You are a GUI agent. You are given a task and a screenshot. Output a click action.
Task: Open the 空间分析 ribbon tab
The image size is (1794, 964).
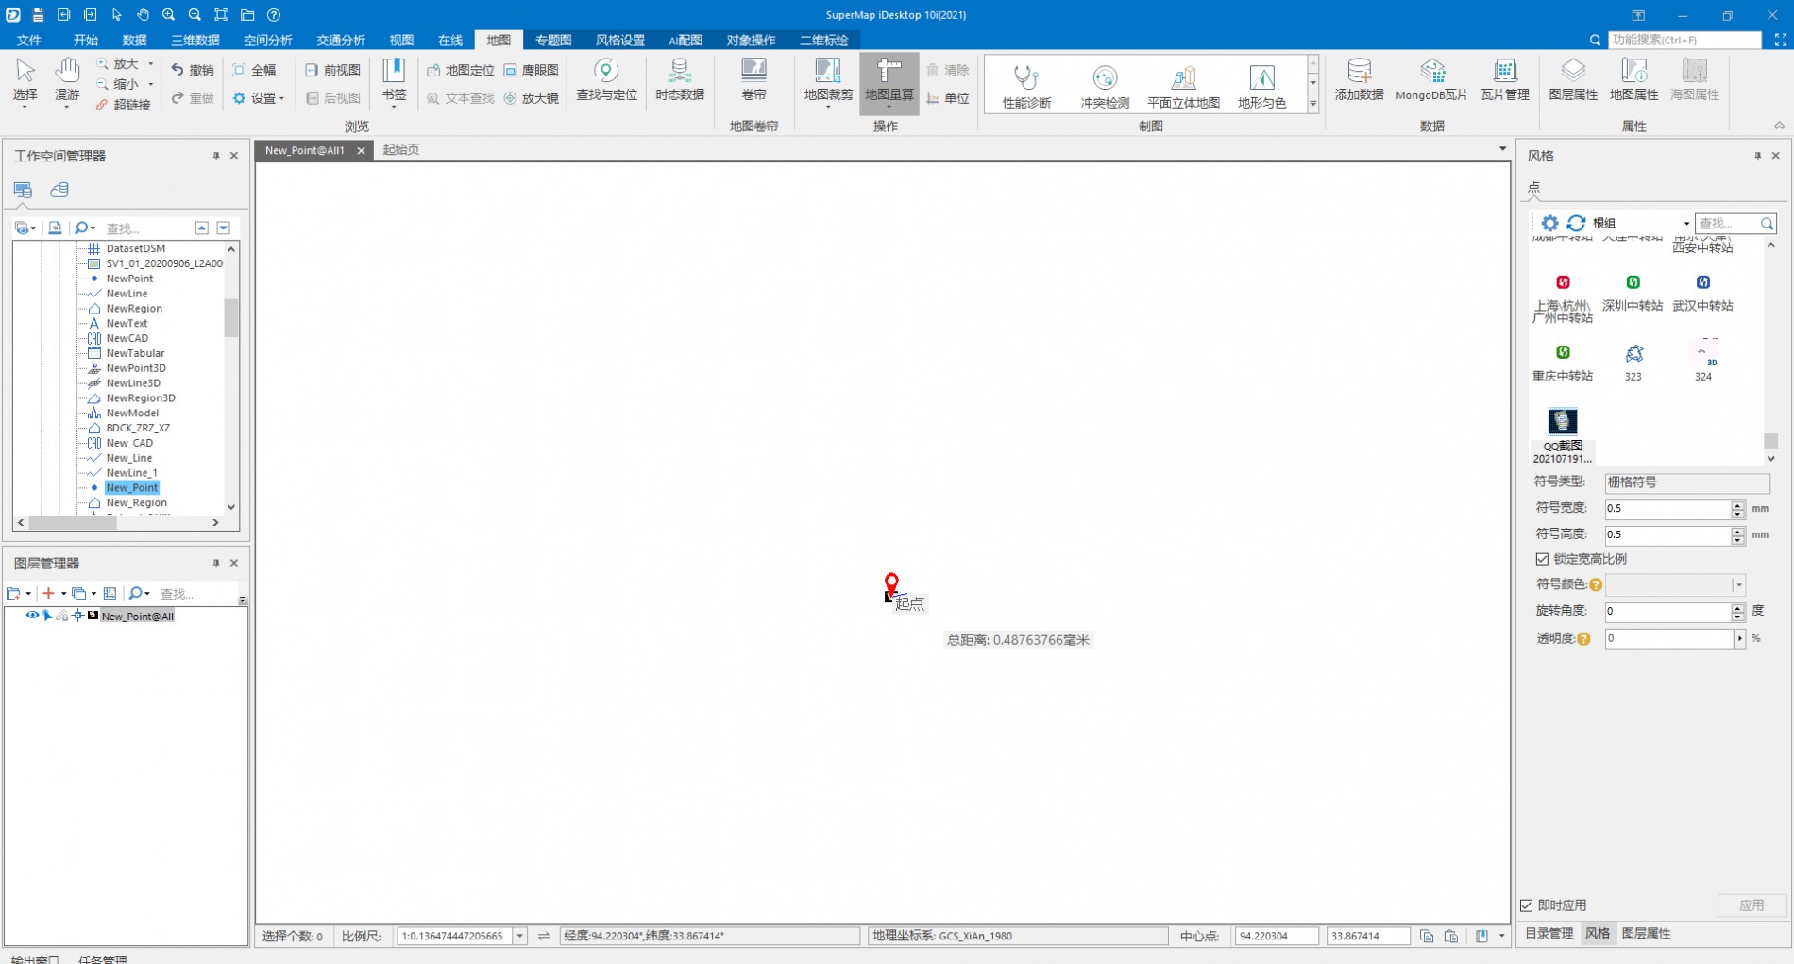(267, 40)
